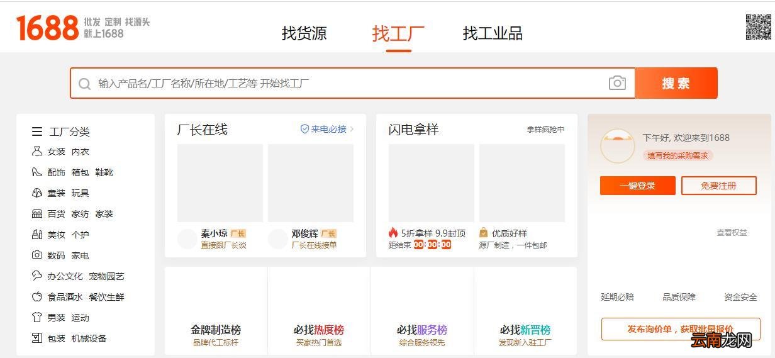
Task: Click the shield icon next to 来电必接
Action: [x=304, y=129]
